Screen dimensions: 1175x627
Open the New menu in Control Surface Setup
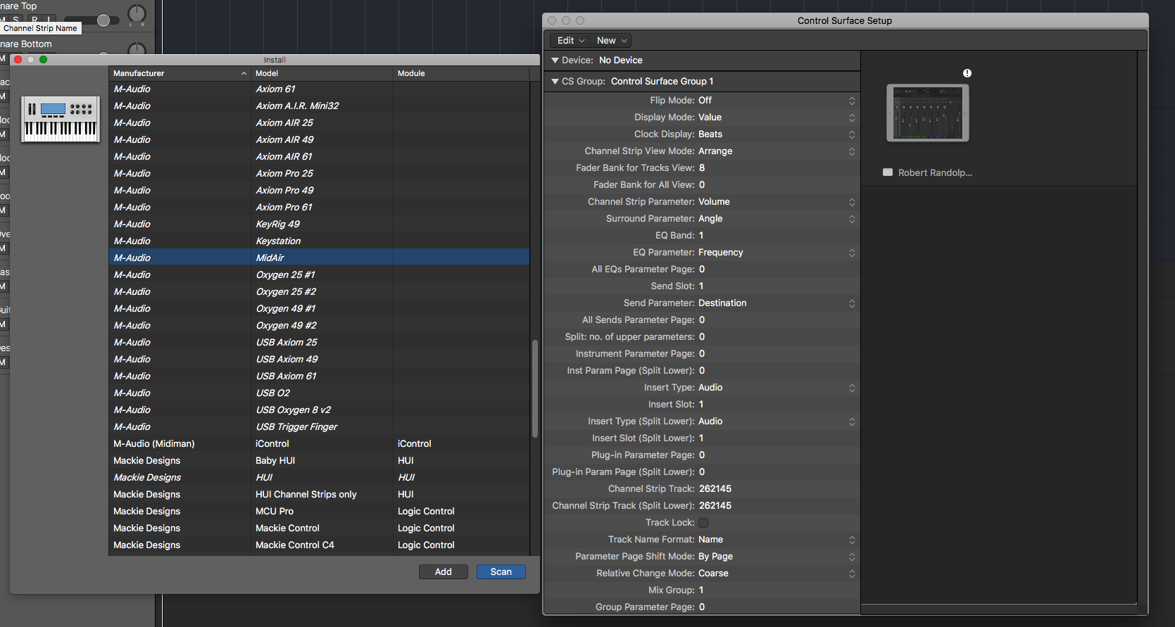pos(611,41)
